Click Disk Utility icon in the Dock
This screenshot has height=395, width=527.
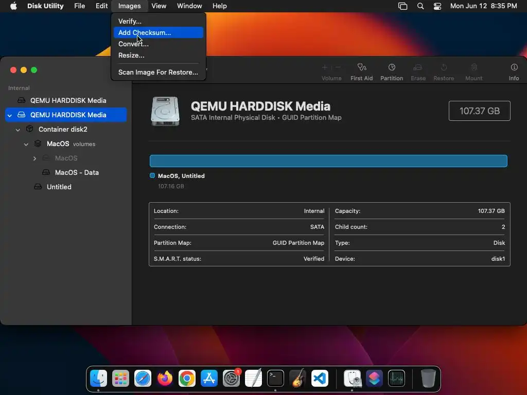click(352, 378)
